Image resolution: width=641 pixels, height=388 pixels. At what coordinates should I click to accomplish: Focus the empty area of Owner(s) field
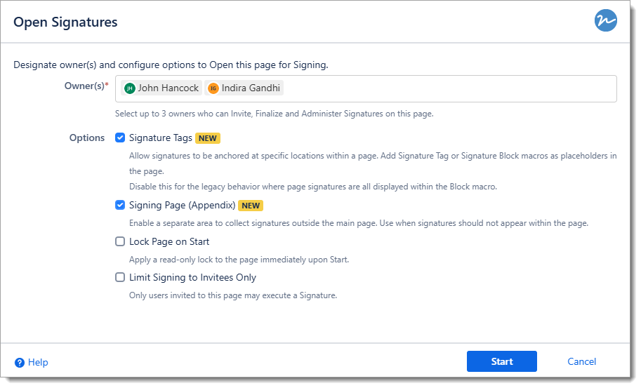tap(449, 89)
